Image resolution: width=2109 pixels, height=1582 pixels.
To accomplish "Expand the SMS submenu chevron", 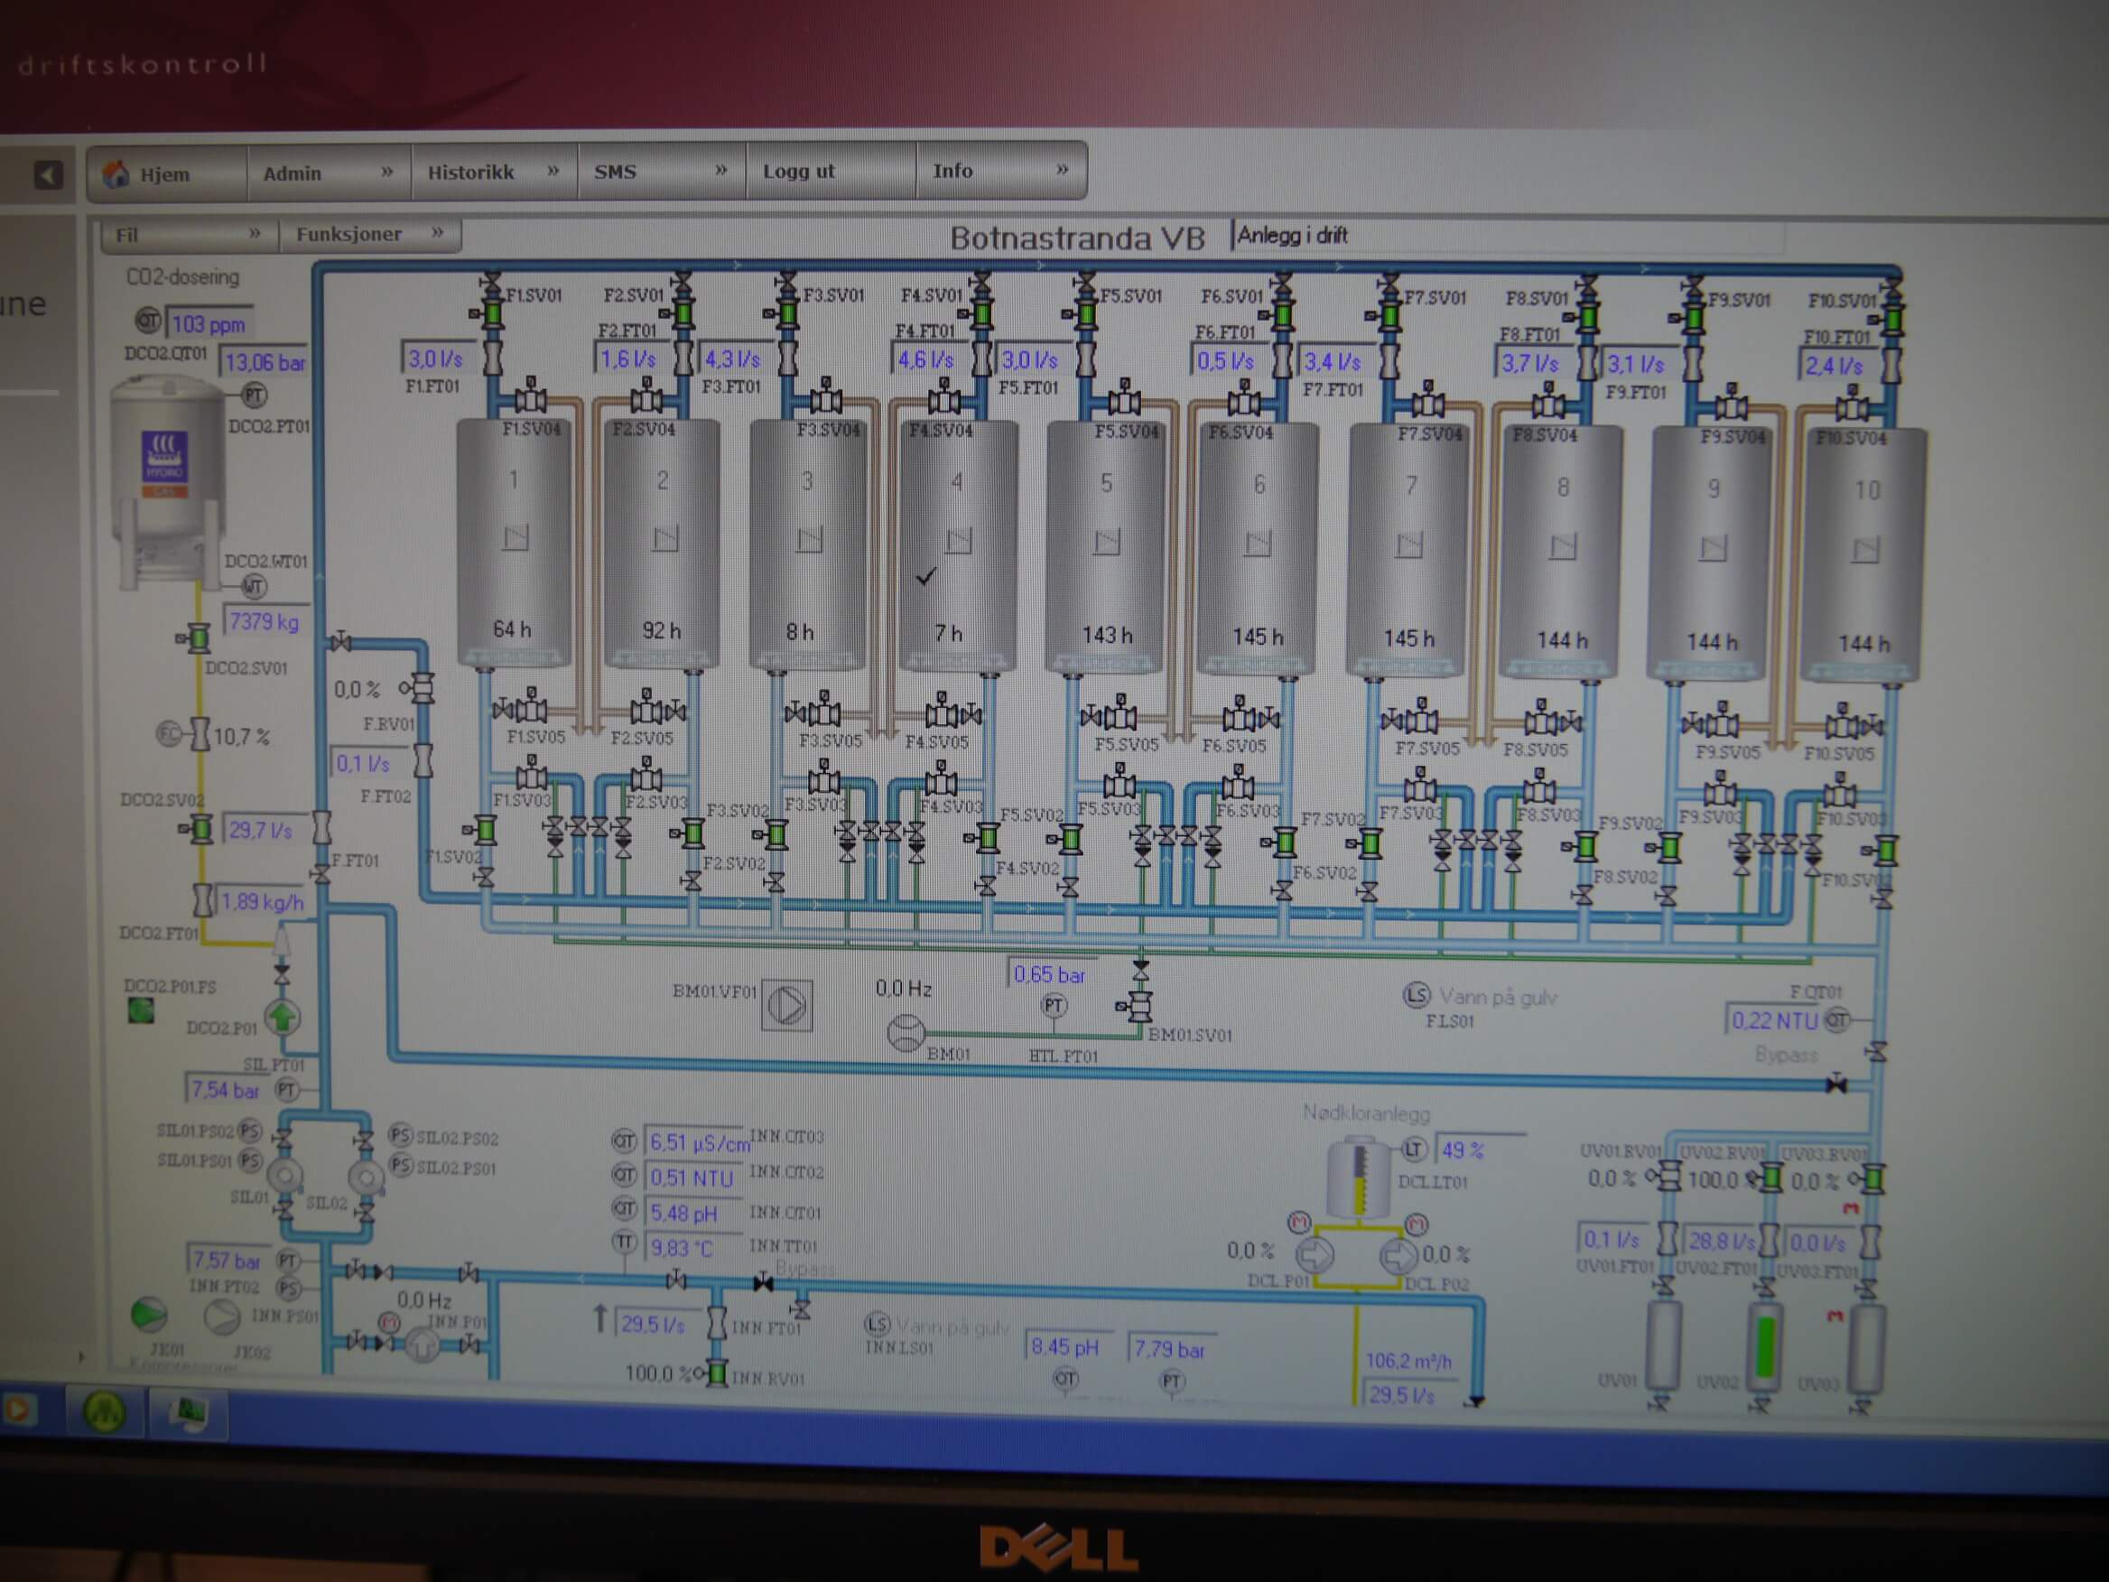I will click(x=720, y=170).
